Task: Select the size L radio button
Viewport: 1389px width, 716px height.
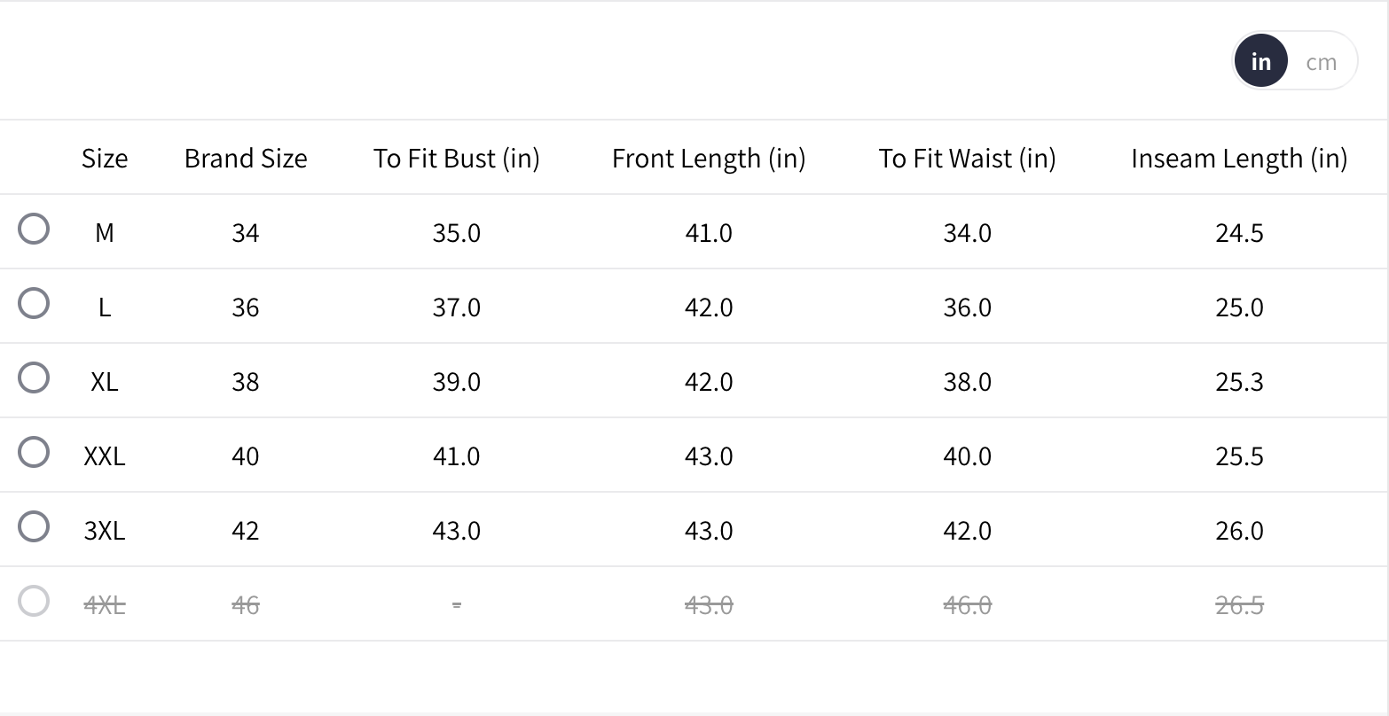Action: [34, 304]
